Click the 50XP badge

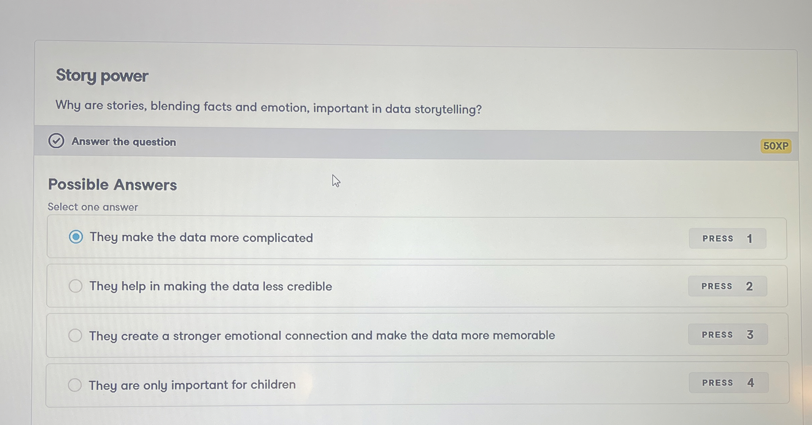(x=776, y=146)
